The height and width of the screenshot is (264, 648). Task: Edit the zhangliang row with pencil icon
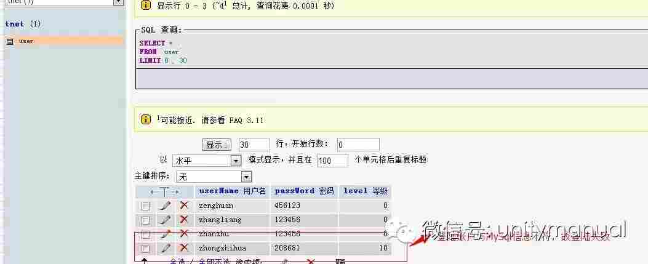[x=166, y=219]
